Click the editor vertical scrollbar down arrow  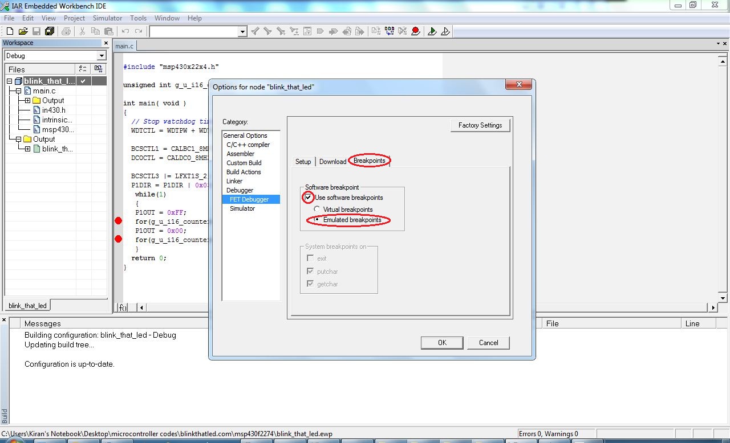723,298
